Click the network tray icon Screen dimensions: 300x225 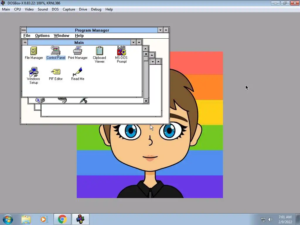(263, 219)
